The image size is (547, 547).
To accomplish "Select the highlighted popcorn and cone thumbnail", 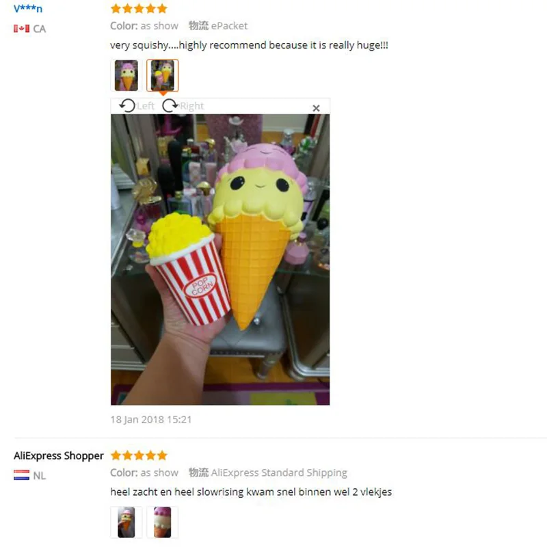I will (x=163, y=75).
